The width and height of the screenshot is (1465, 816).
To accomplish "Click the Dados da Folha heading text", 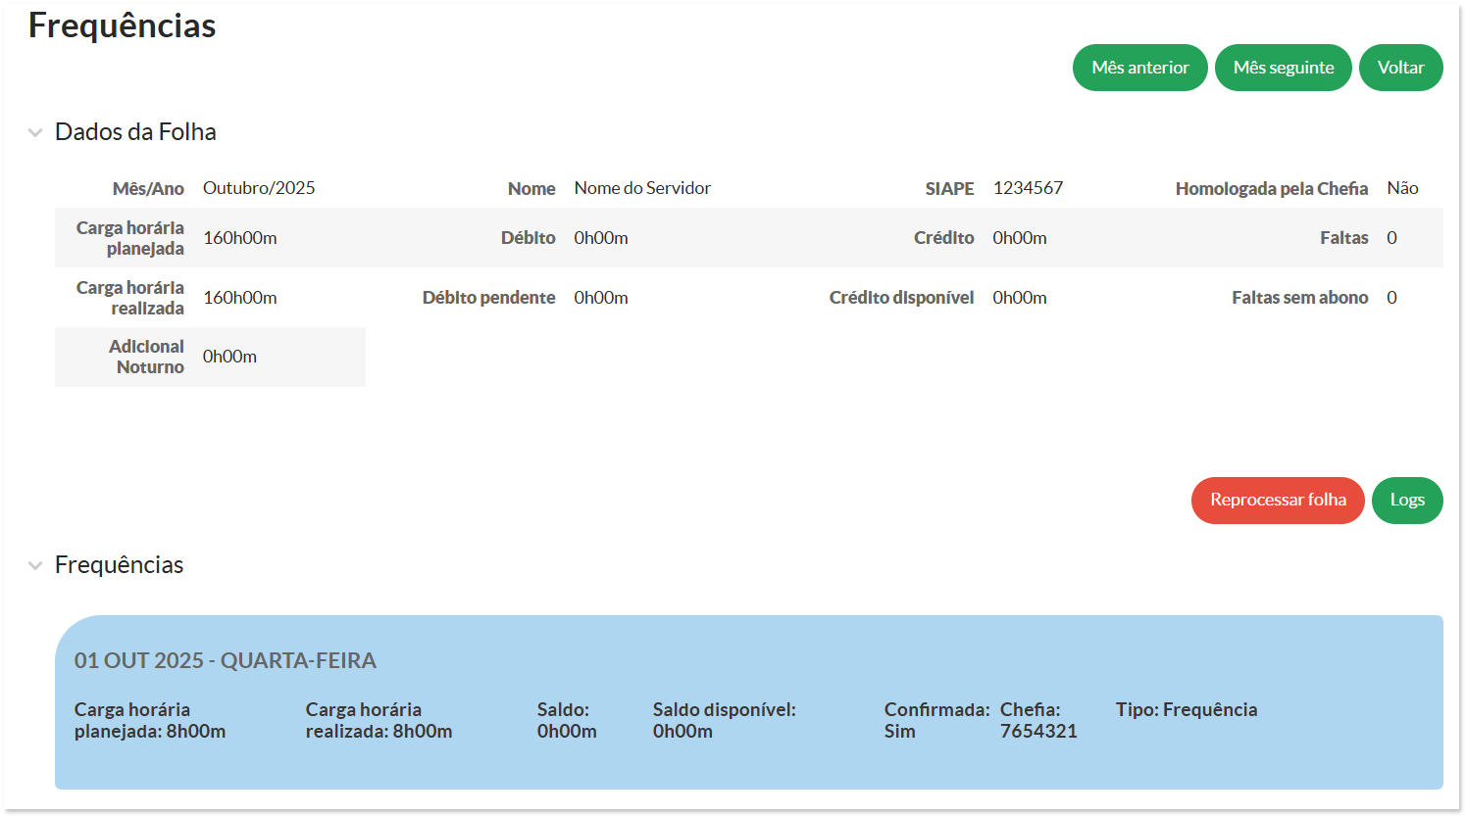I will click(135, 132).
